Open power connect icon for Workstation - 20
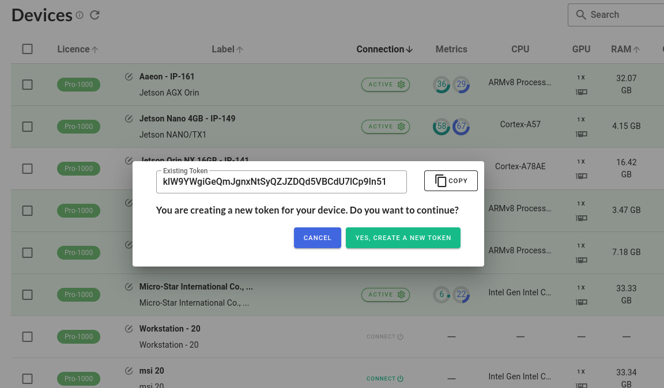Screen dimensions: 664x388 click(401, 336)
